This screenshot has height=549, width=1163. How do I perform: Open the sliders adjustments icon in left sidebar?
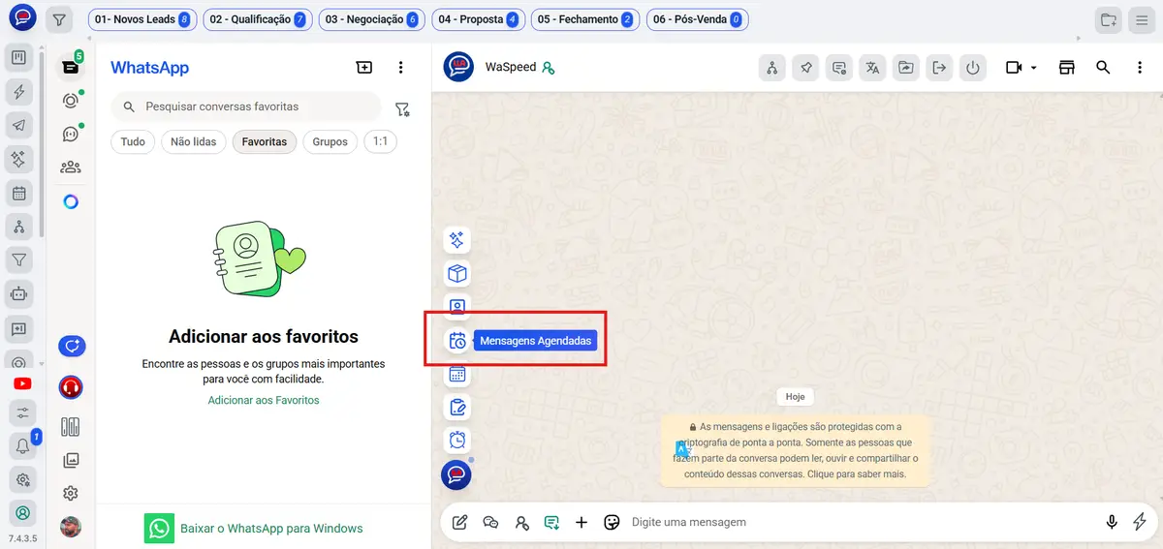[x=22, y=413]
